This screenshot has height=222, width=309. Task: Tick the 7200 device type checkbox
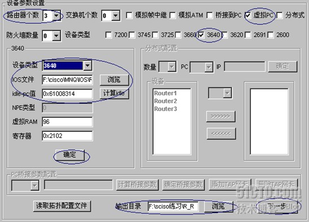(108, 35)
